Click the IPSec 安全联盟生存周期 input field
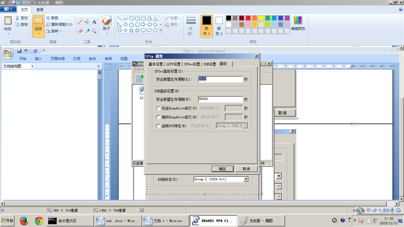 pos(220,79)
